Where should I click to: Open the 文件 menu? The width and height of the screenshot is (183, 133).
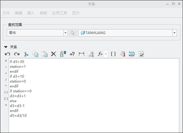click(6, 13)
